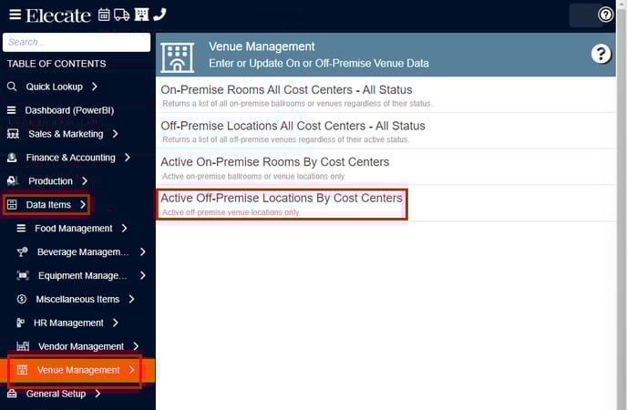Screen dimensions: 627x410
Task: Click the Venue Management header help icon
Action: coord(601,54)
